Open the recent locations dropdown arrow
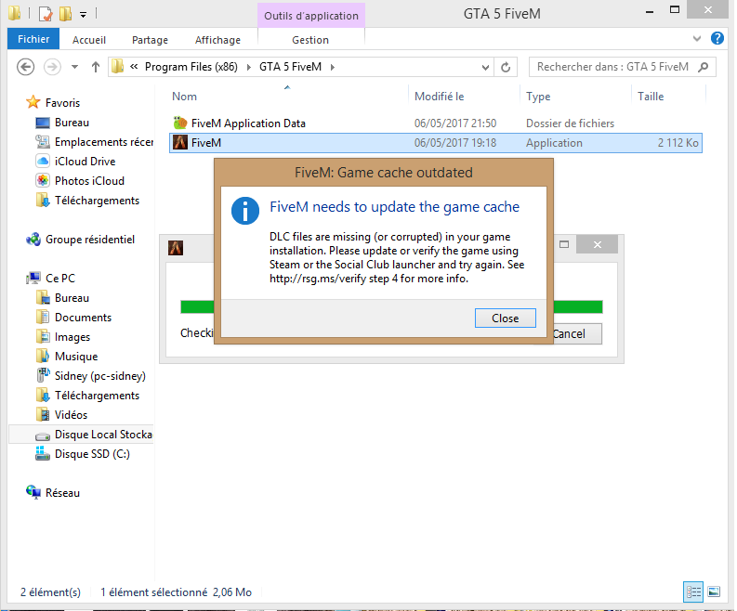 [74, 67]
